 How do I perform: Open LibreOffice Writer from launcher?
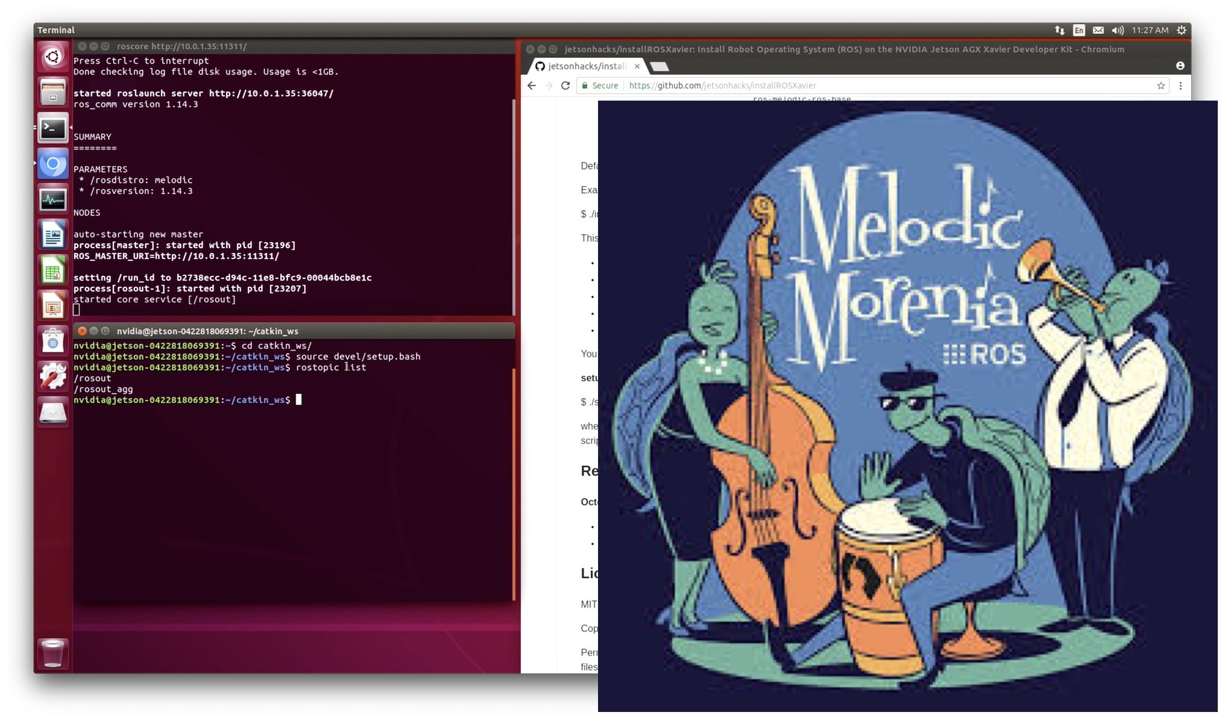pos(53,235)
